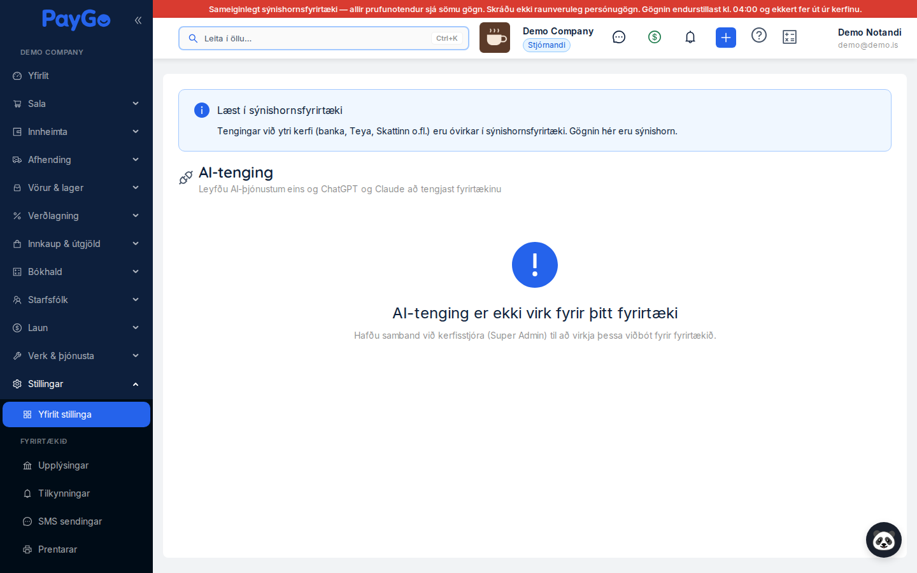Click the 'Læst í sýnishornsfyrirtæki' notice title
Image resolution: width=917 pixels, height=573 pixels.
[280, 110]
